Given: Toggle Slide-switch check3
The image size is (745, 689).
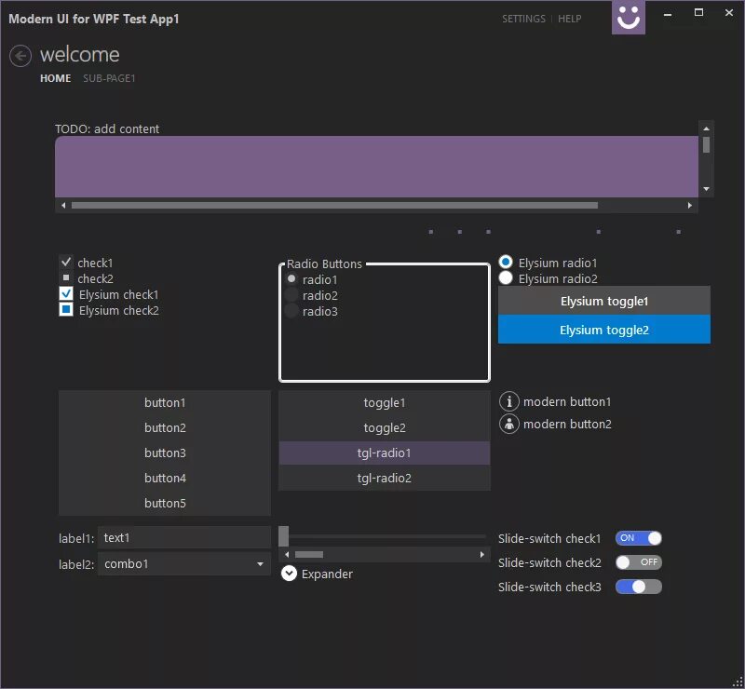Looking at the screenshot, I should point(638,587).
